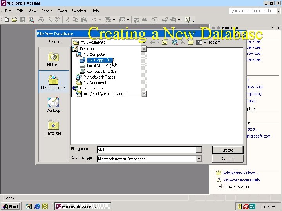This screenshot has height=211, width=282.
Task: Open the View menu
Action: [33, 11]
